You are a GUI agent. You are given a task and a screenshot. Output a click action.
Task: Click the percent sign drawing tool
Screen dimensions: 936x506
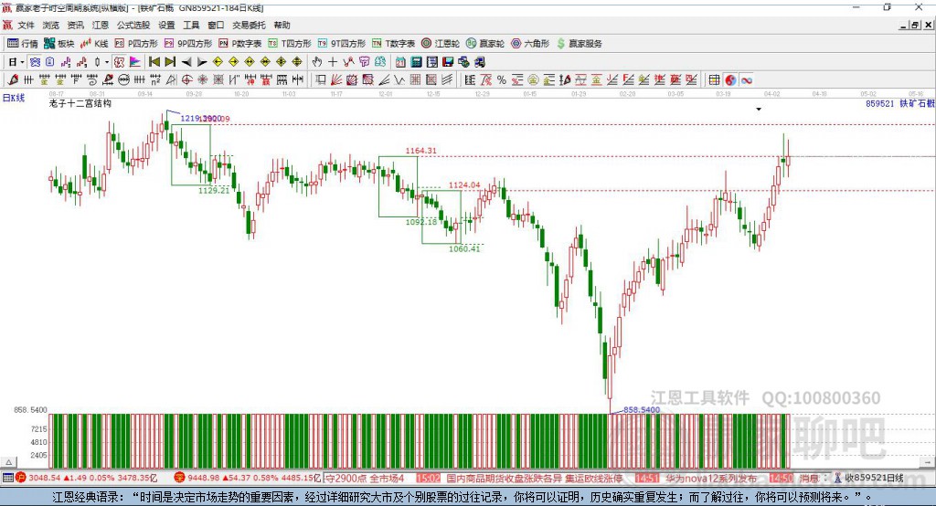point(502,79)
